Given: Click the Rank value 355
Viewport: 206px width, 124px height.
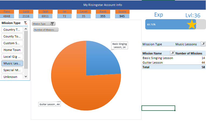Looking at the screenshot, I should (103, 16).
